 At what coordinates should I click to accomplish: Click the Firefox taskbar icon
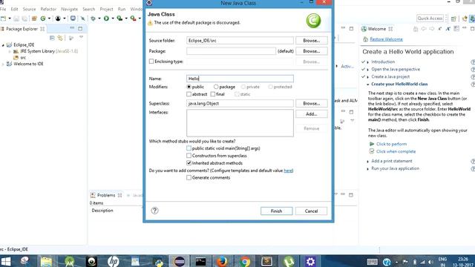pos(222,261)
